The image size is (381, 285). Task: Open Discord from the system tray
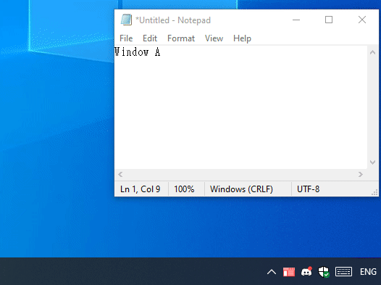tap(306, 272)
